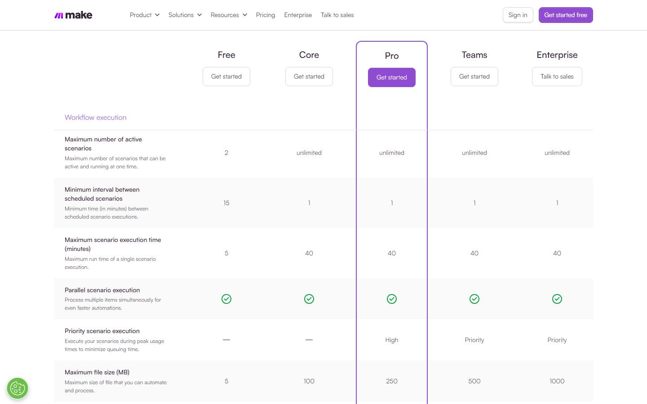Click Pro plan parallel execution checkmark
647x404 pixels.
click(392, 299)
